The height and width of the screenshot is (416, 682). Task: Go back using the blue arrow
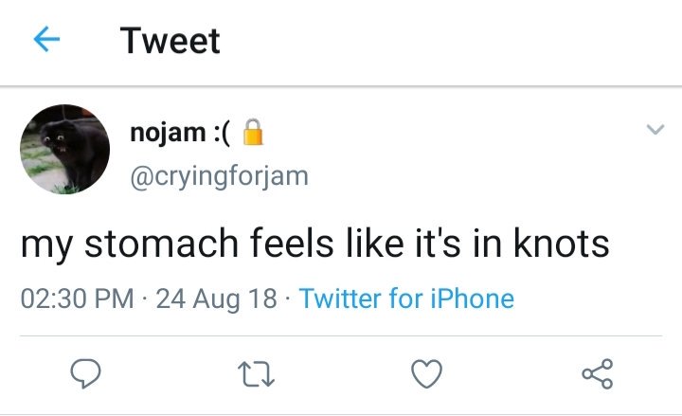[46, 39]
